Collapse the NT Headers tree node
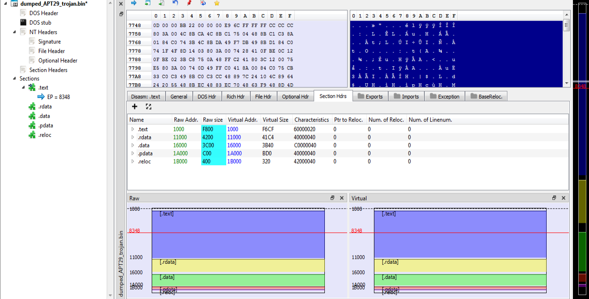 click(x=15, y=32)
